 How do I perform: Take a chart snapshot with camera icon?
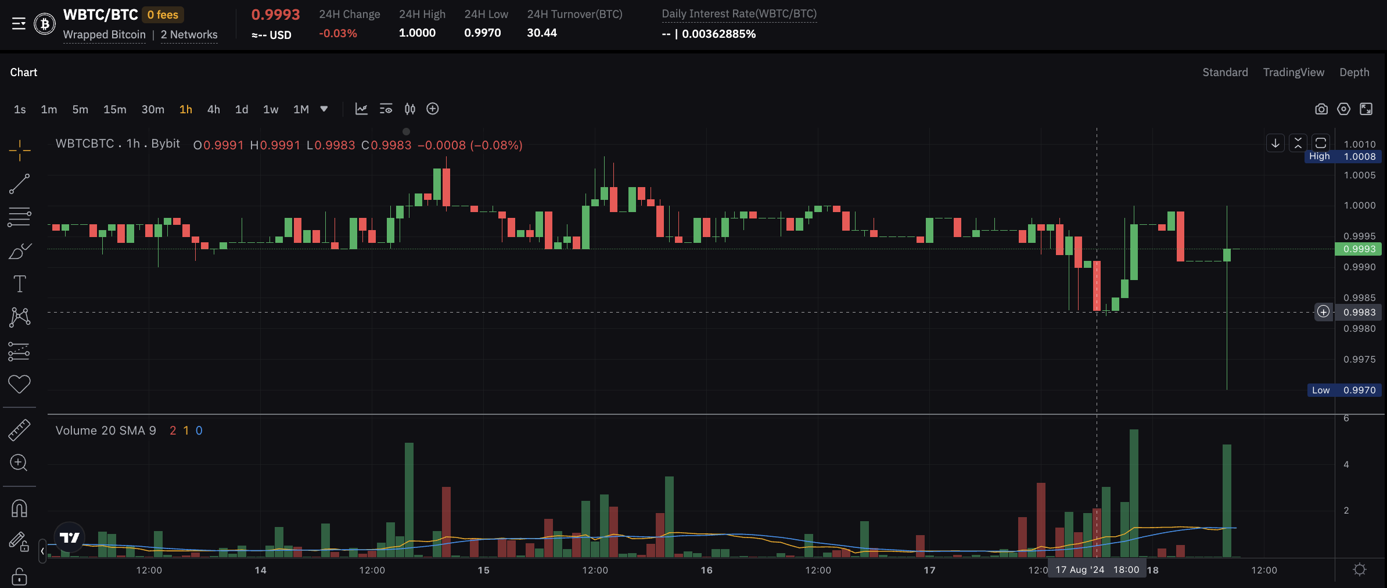pos(1321,109)
